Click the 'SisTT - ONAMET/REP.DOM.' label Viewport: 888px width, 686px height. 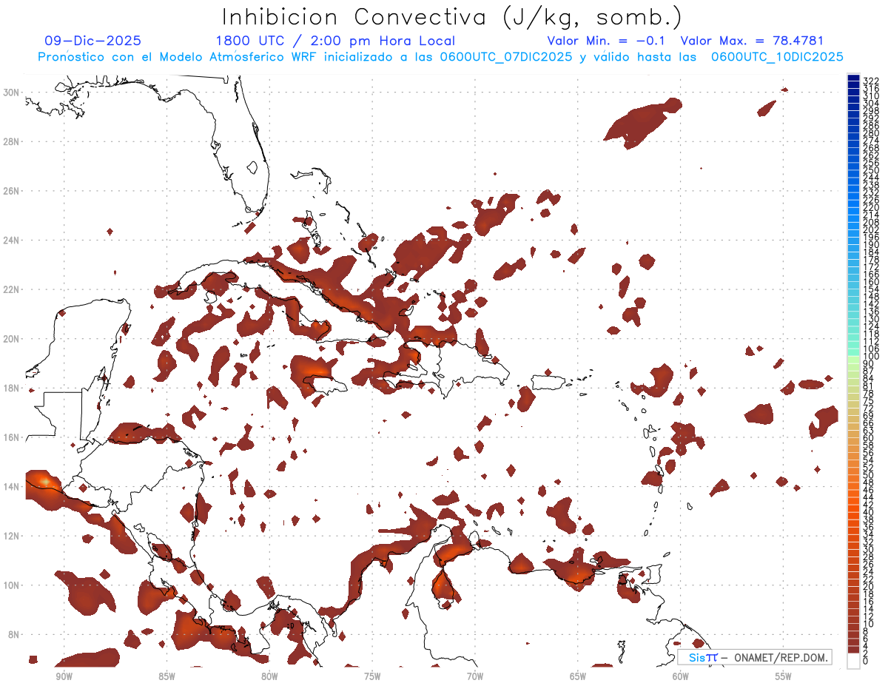[755, 658]
